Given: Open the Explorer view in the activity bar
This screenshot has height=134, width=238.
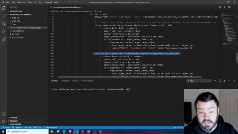Looking at the screenshot, I should point(3,8).
